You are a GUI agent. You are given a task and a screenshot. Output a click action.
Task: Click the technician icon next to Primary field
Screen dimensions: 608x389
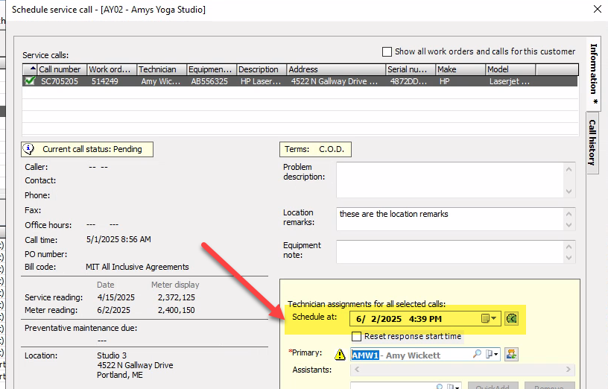511,354
